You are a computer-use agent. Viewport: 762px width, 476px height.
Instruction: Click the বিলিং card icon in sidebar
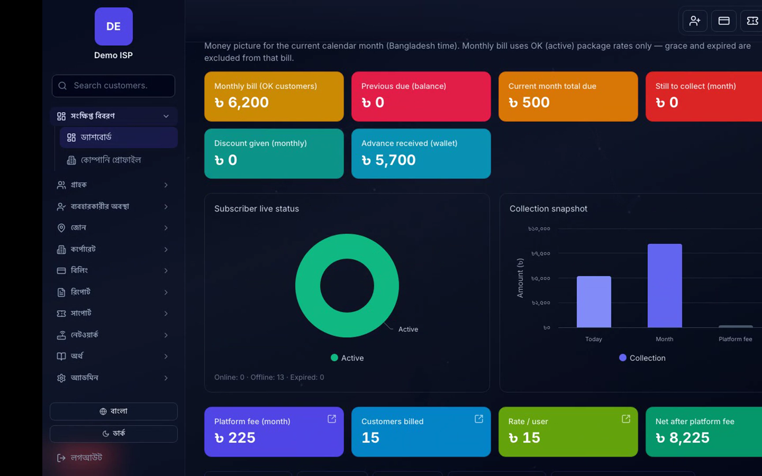tap(61, 271)
